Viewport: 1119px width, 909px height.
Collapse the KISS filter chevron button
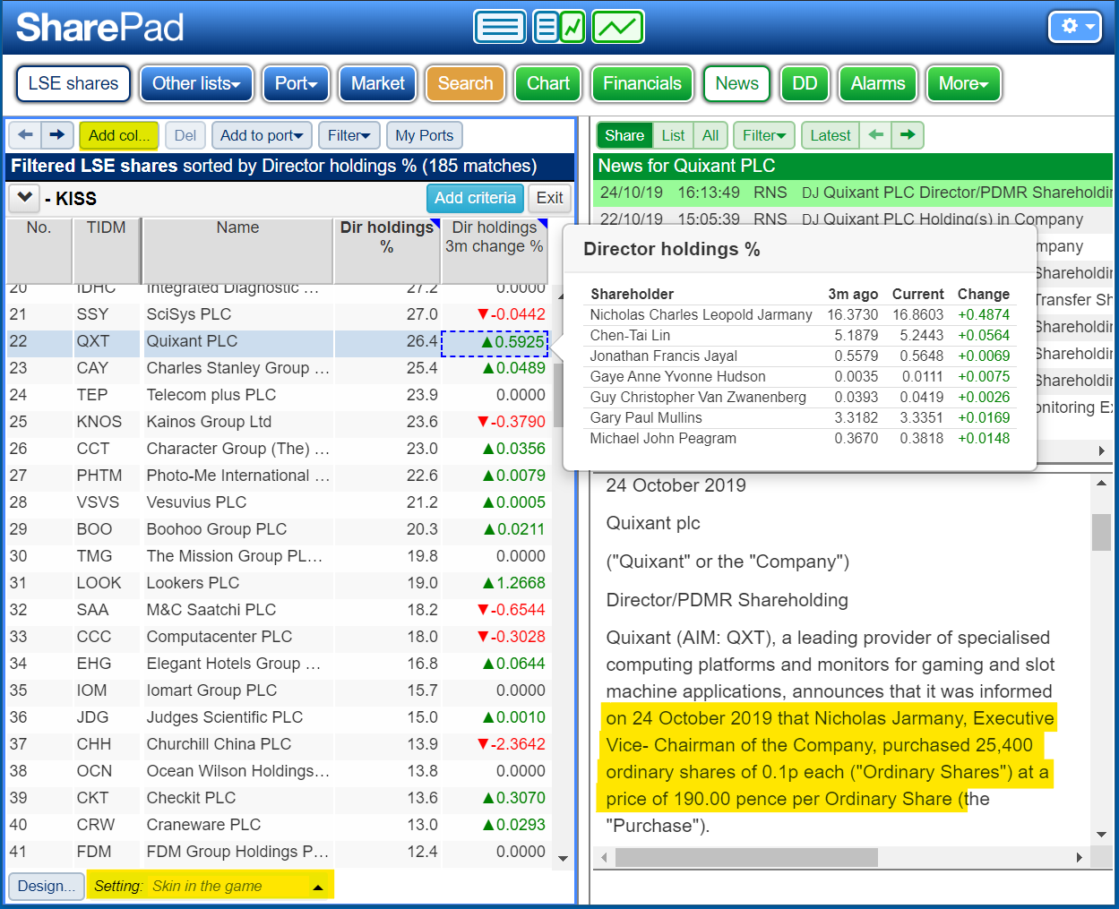point(23,198)
